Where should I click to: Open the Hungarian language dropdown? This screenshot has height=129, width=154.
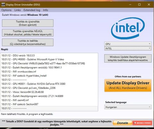pos(128,107)
